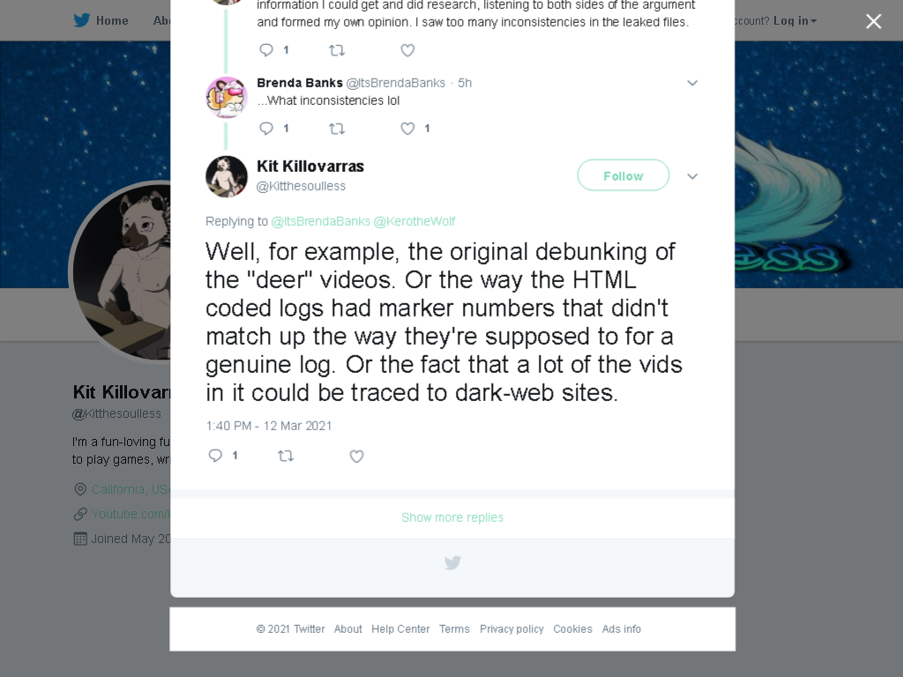Reply to Brenda Banks' tweet
Image resolution: width=903 pixels, height=677 pixels.
266,129
